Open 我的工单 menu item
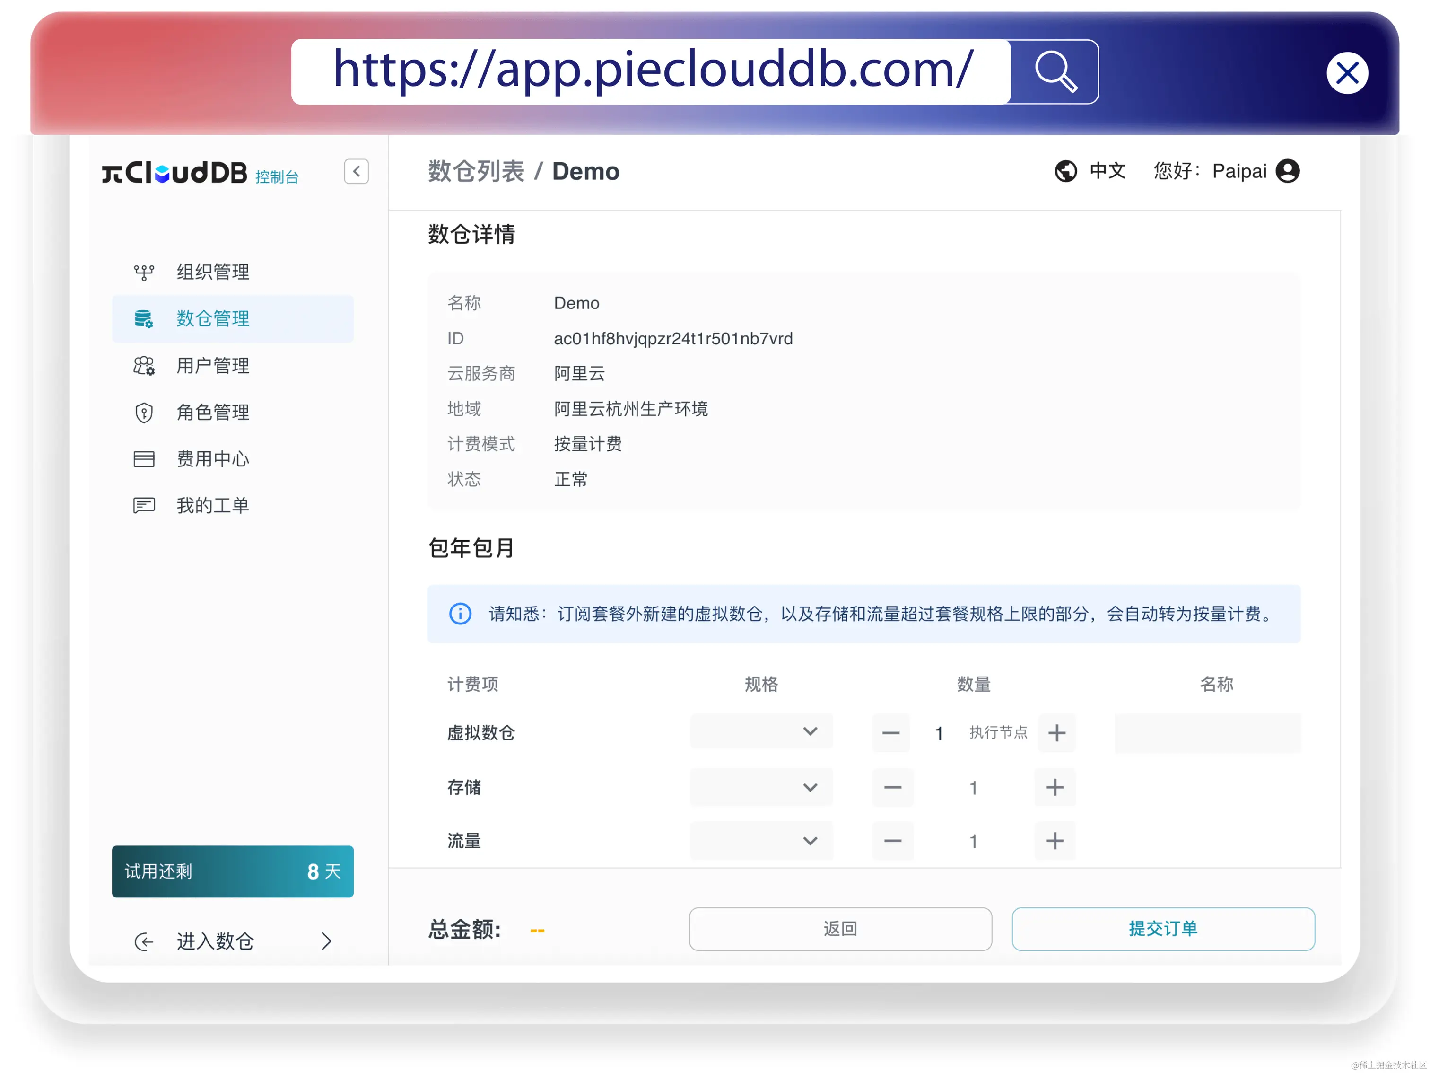The image size is (1430, 1073). coord(213,506)
